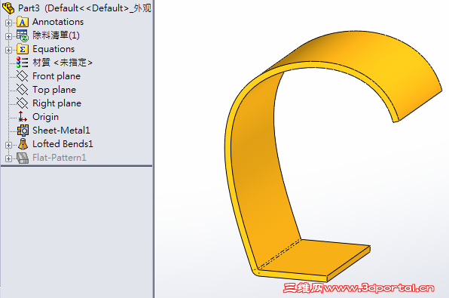This screenshot has height=298, width=449.
Task: Click the Equations sigma folder icon
Action: coord(23,49)
